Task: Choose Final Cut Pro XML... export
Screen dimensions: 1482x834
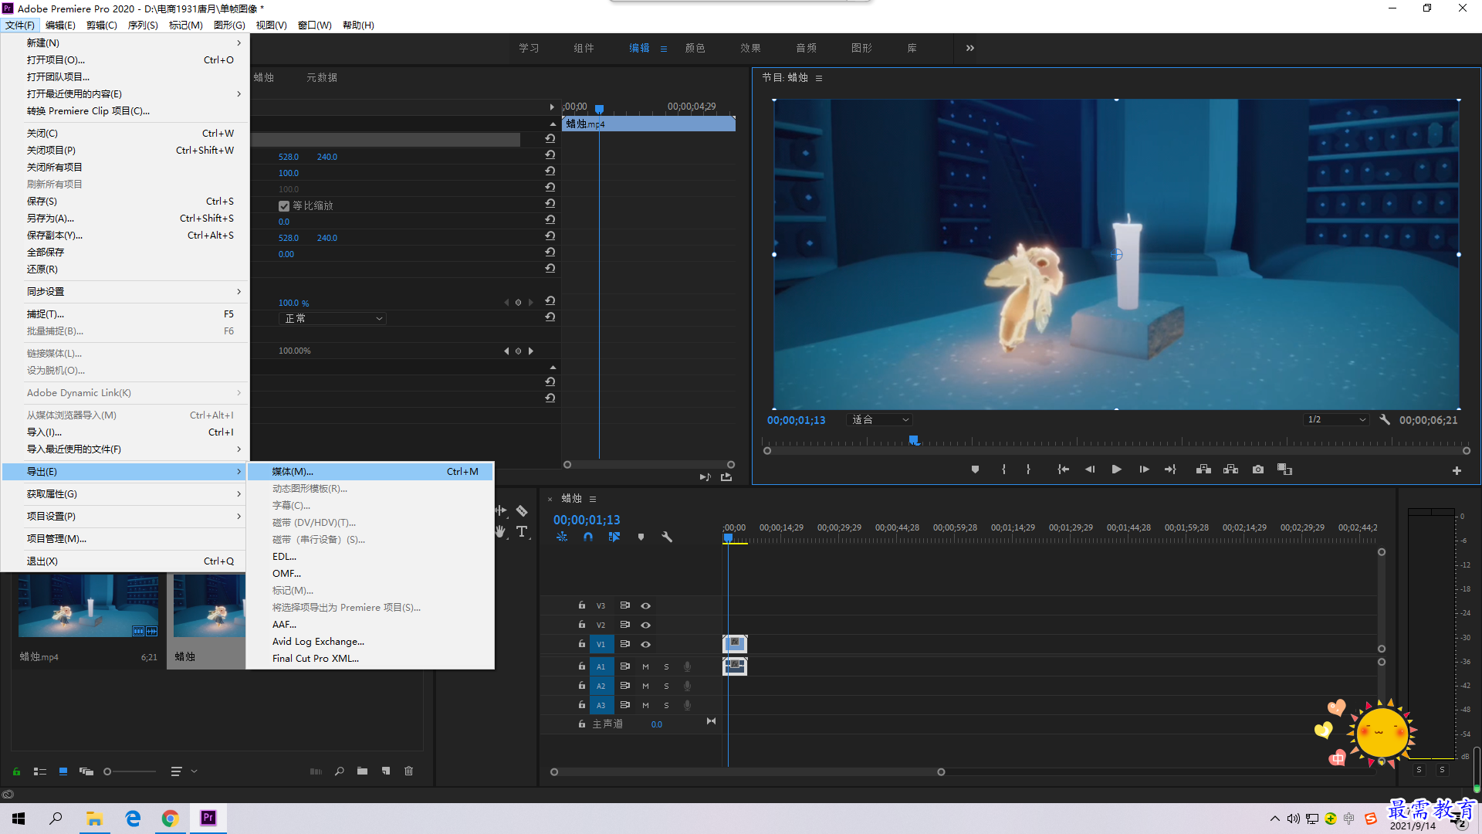Action: tap(370, 658)
